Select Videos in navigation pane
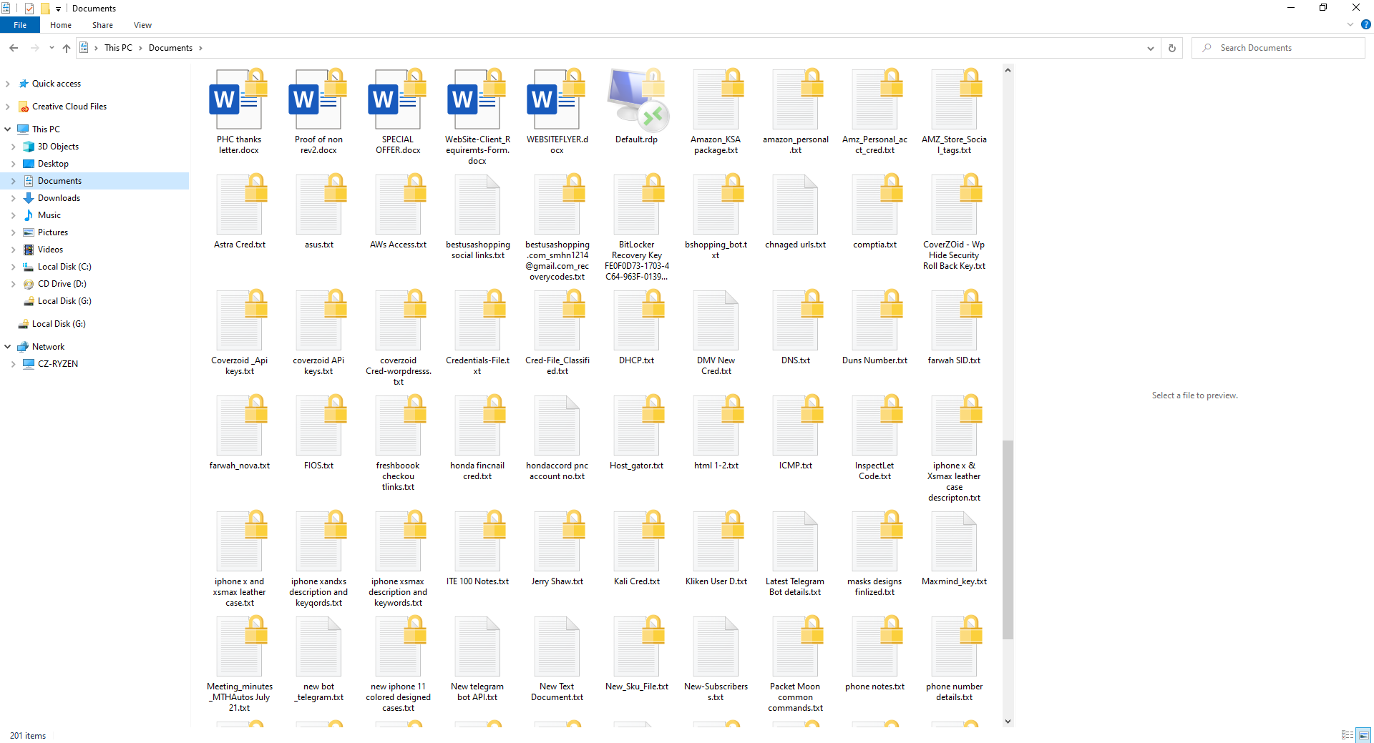1374x743 pixels. (50, 250)
